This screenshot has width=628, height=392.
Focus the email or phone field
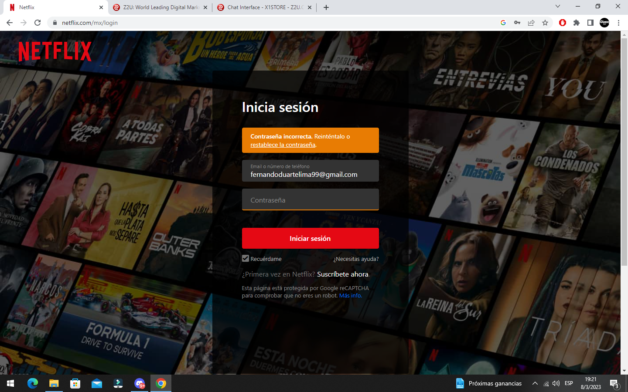311,171
